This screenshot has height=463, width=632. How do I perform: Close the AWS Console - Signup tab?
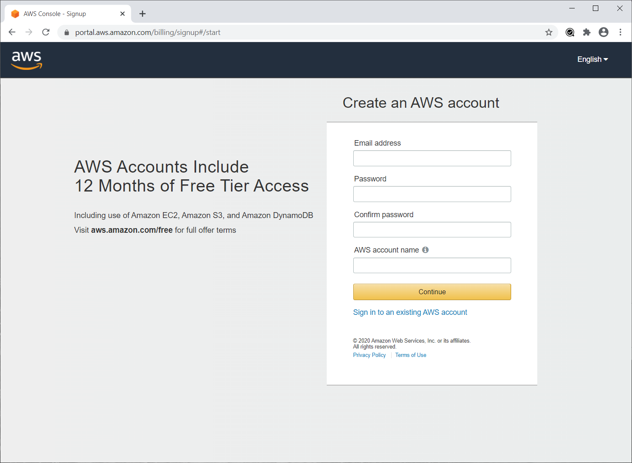click(x=123, y=14)
